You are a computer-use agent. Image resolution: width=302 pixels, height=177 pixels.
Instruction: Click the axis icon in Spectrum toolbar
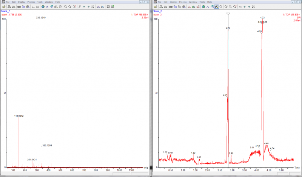[x=33, y=7]
